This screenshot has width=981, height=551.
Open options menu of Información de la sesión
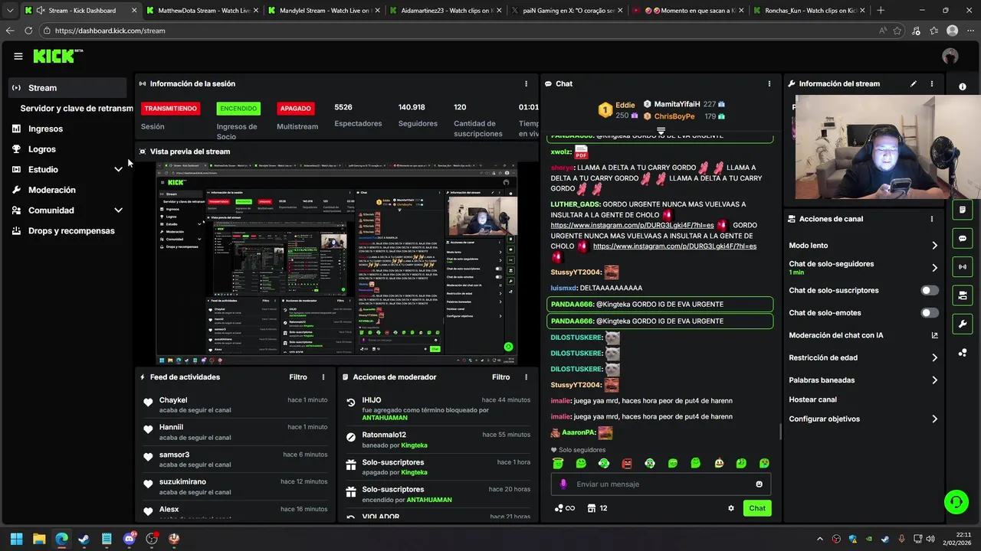(526, 83)
